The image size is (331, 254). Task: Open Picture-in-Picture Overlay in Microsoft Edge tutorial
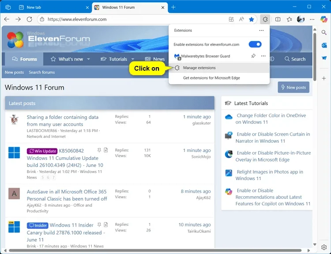[273, 156]
